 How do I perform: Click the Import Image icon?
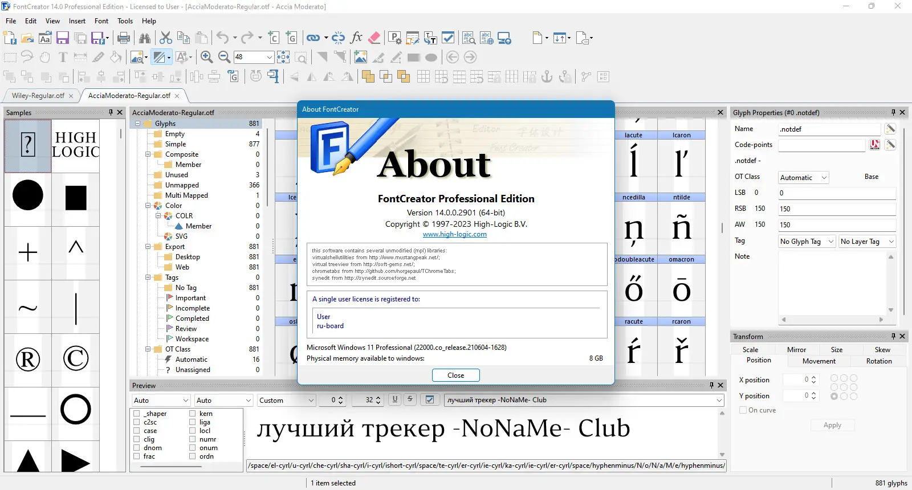[x=360, y=57]
